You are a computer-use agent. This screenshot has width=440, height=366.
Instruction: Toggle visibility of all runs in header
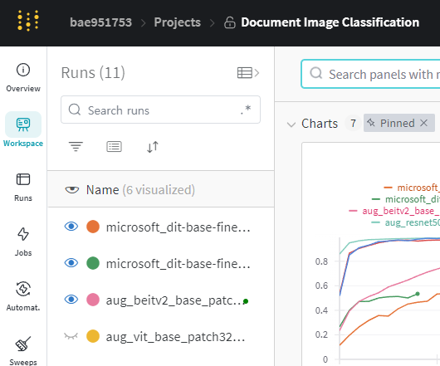point(72,189)
